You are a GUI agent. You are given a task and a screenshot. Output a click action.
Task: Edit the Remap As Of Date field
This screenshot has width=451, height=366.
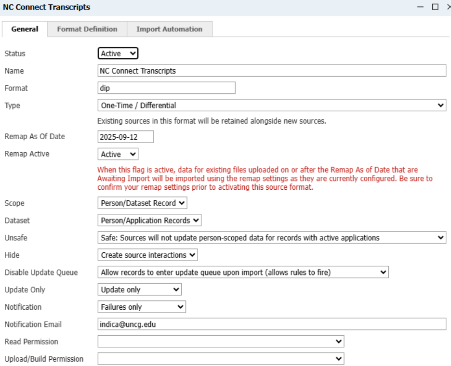[126, 137]
